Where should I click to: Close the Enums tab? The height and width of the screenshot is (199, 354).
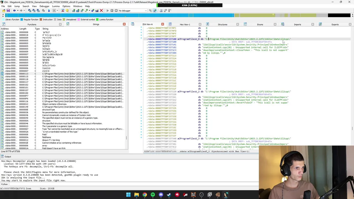point(275,24)
